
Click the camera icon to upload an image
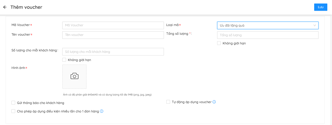(75, 76)
